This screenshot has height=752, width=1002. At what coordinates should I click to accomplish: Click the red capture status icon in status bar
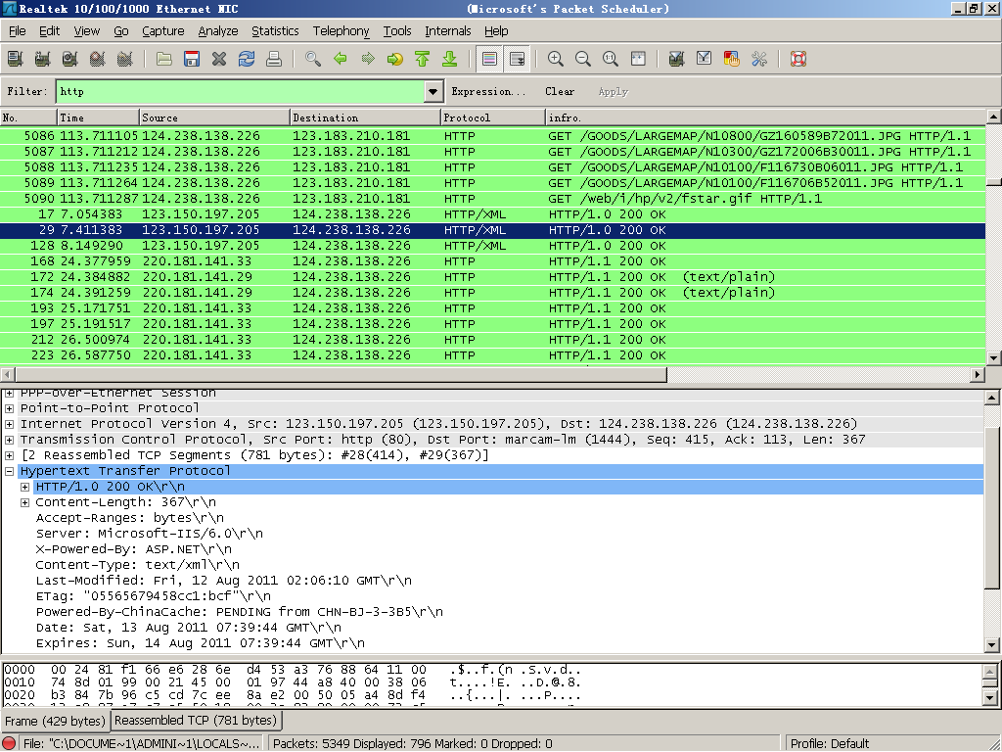tap(9, 744)
